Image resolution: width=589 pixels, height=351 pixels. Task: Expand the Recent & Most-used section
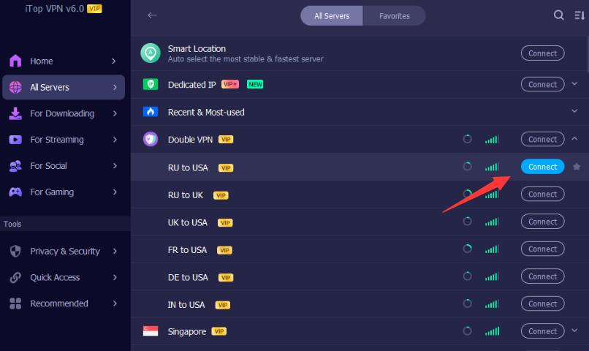tap(574, 111)
